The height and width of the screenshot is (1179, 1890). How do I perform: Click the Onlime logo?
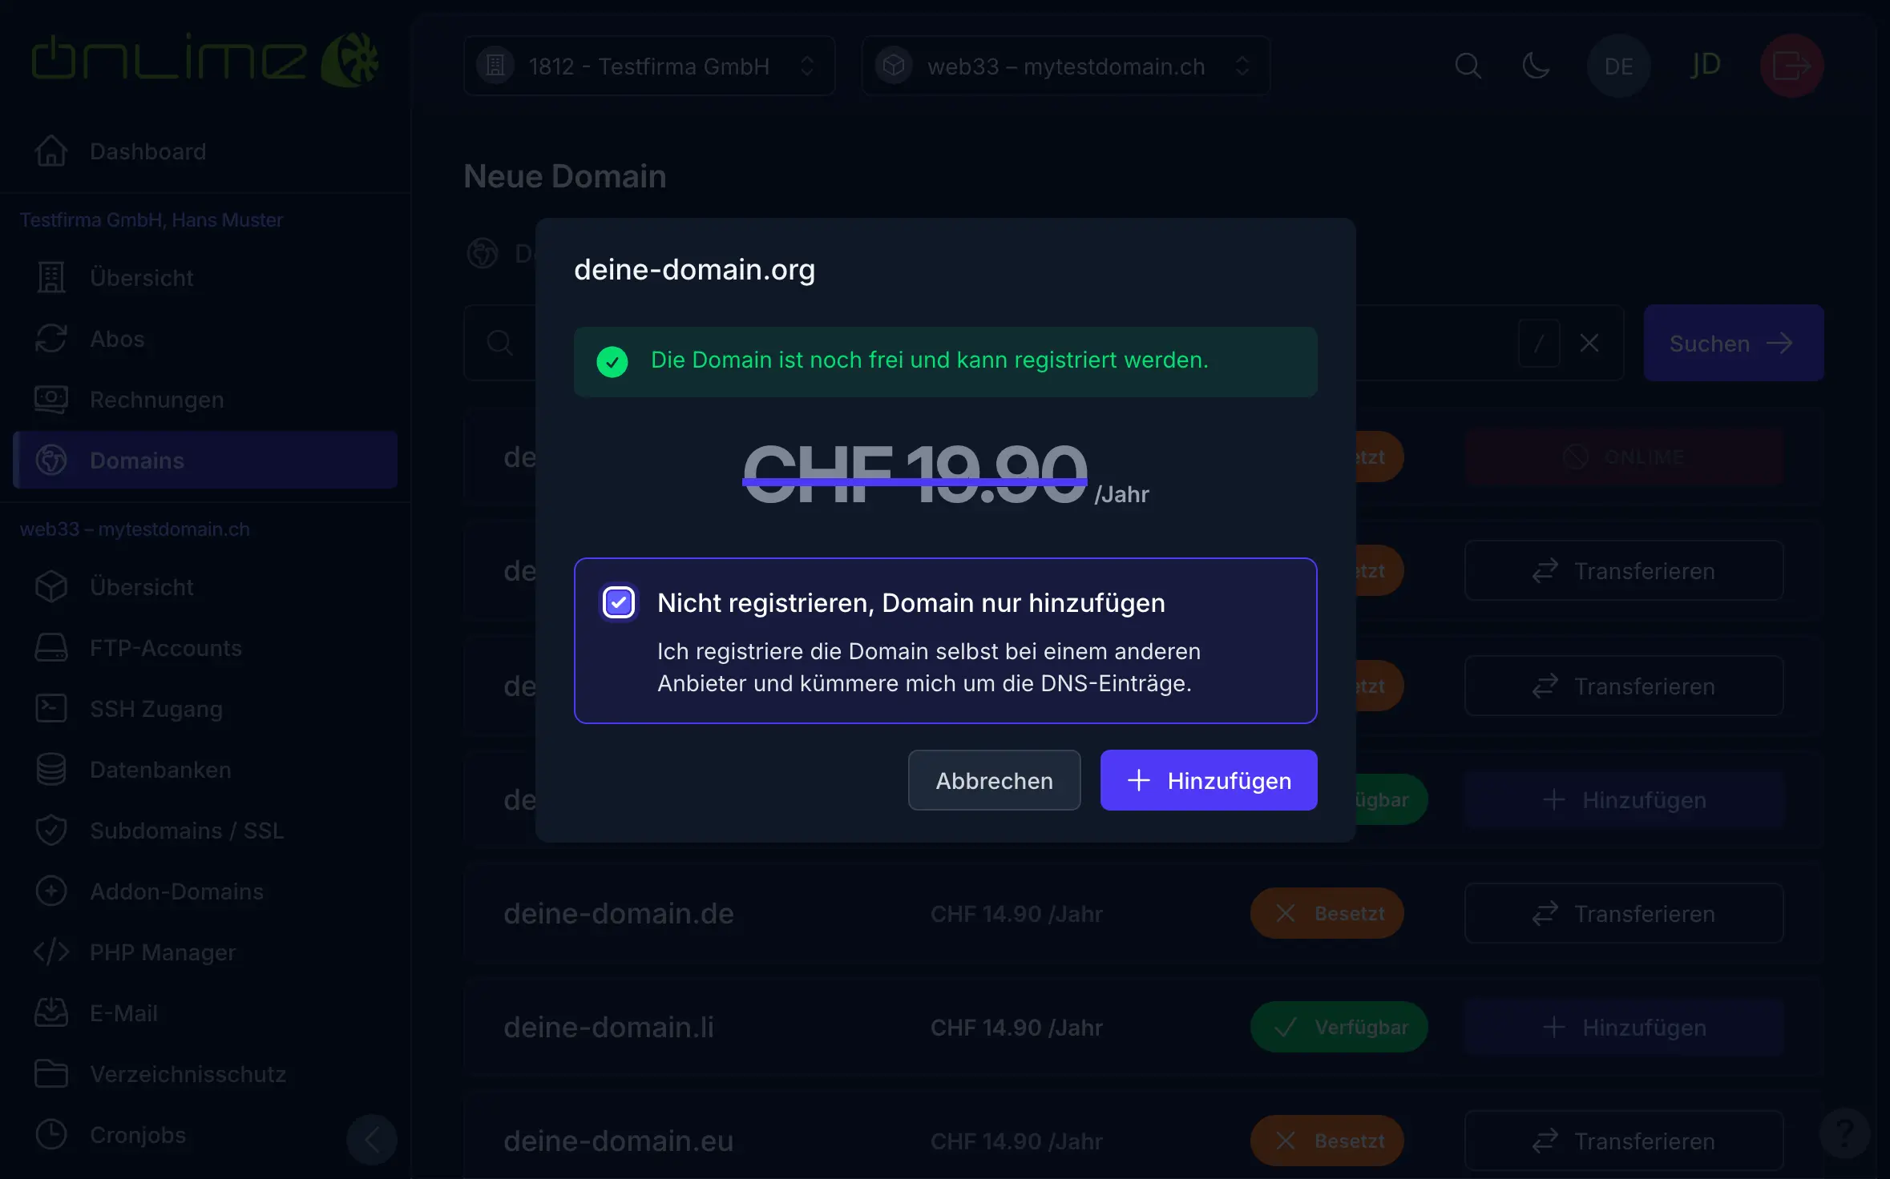point(205,60)
